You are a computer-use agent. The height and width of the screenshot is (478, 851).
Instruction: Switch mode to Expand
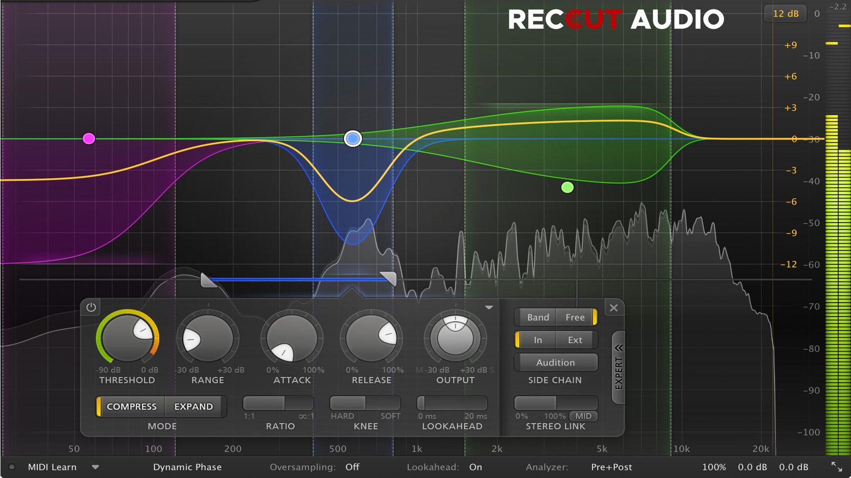point(193,407)
